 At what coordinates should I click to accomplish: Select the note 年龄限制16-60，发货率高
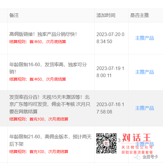[x=48, y=68]
